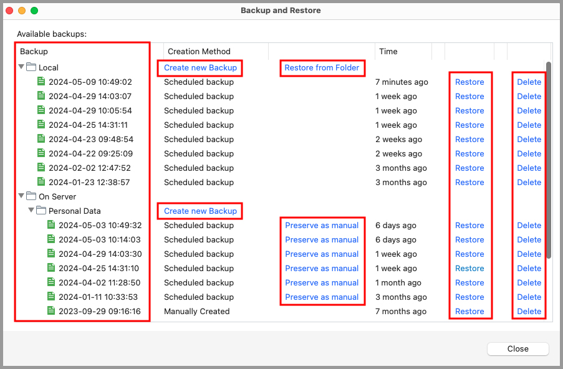The width and height of the screenshot is (563, 369).
Task: Collapse the On Server tree node
Action: point(21,196)
